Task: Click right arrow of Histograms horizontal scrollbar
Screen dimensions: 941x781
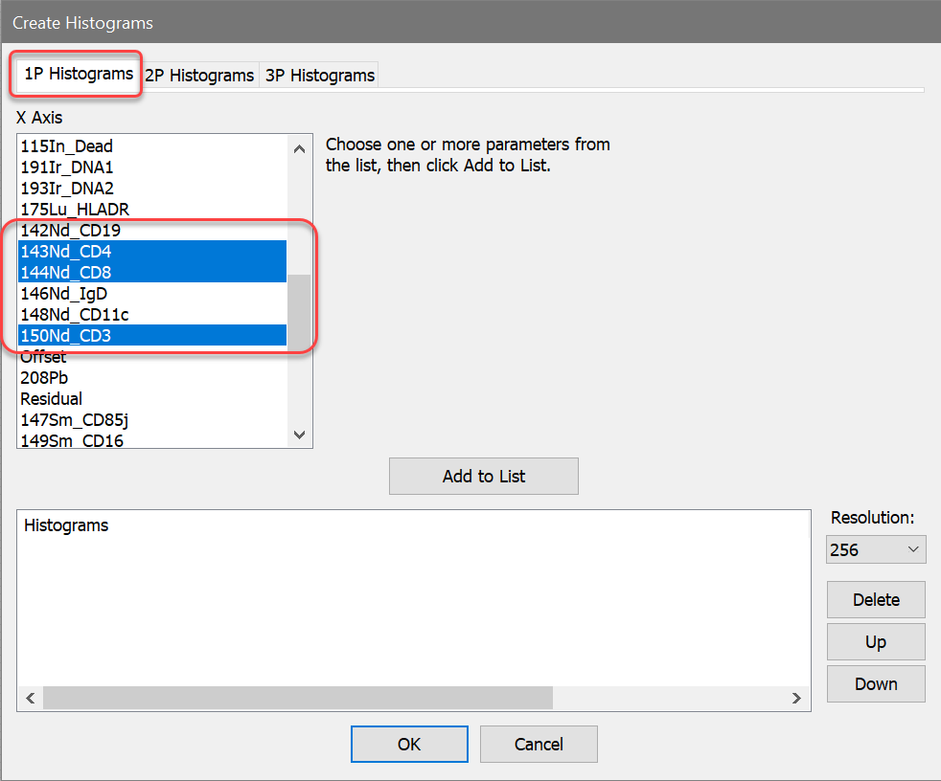Action: (797, 699)
